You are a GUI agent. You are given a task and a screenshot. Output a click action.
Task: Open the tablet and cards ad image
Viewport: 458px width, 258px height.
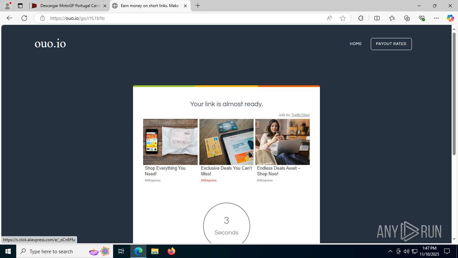[226, 142]
